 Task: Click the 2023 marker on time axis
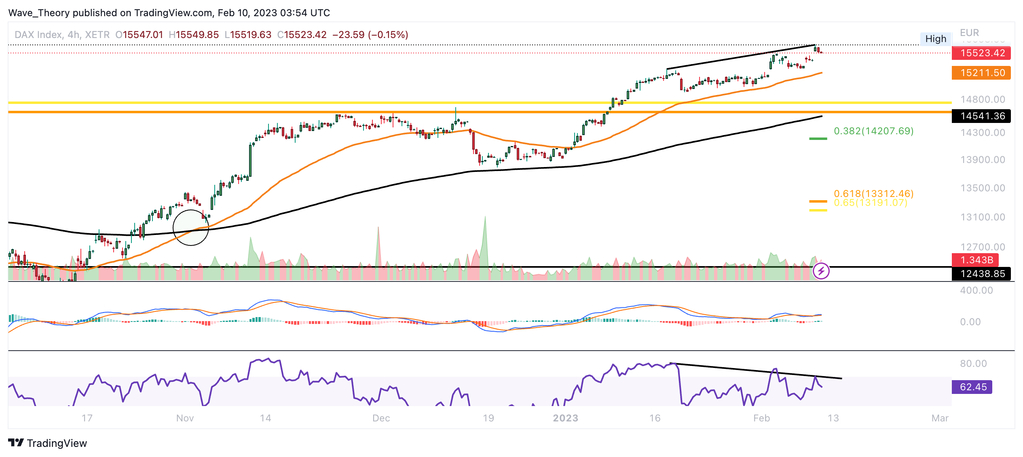click(565, 418)
